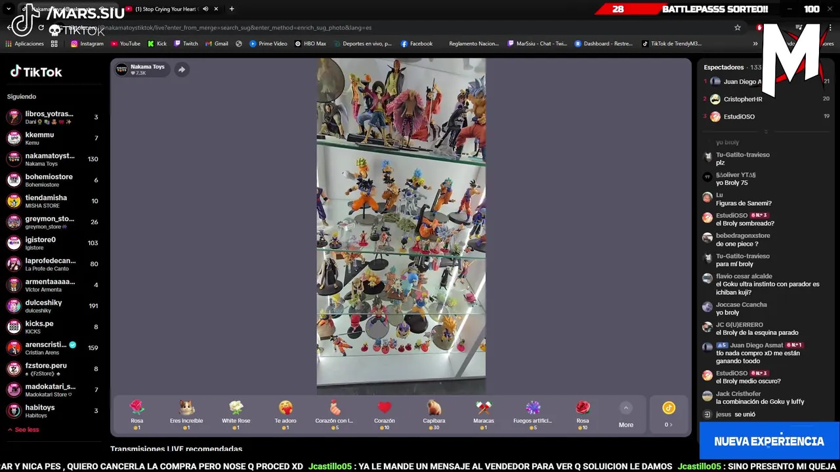Open HBO Max bookmark
Image resolution: width=840 pixels, height=472 pixels.
coord(310,44)
